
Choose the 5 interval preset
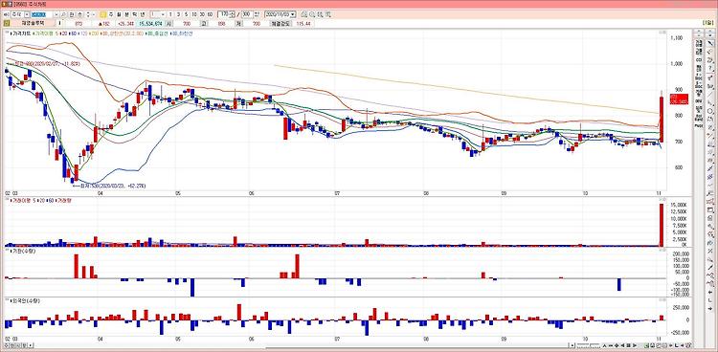pyautogui.click(x=186, y=14)
